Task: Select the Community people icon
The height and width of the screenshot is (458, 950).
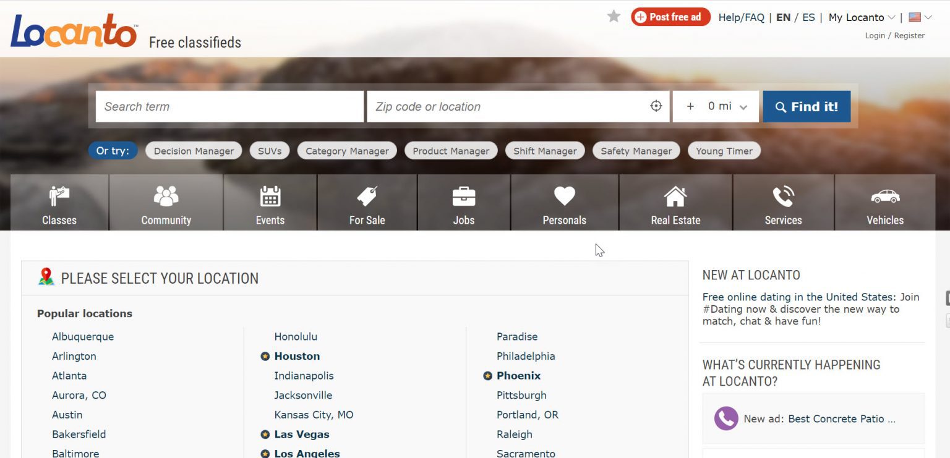Action: (166, 196)
